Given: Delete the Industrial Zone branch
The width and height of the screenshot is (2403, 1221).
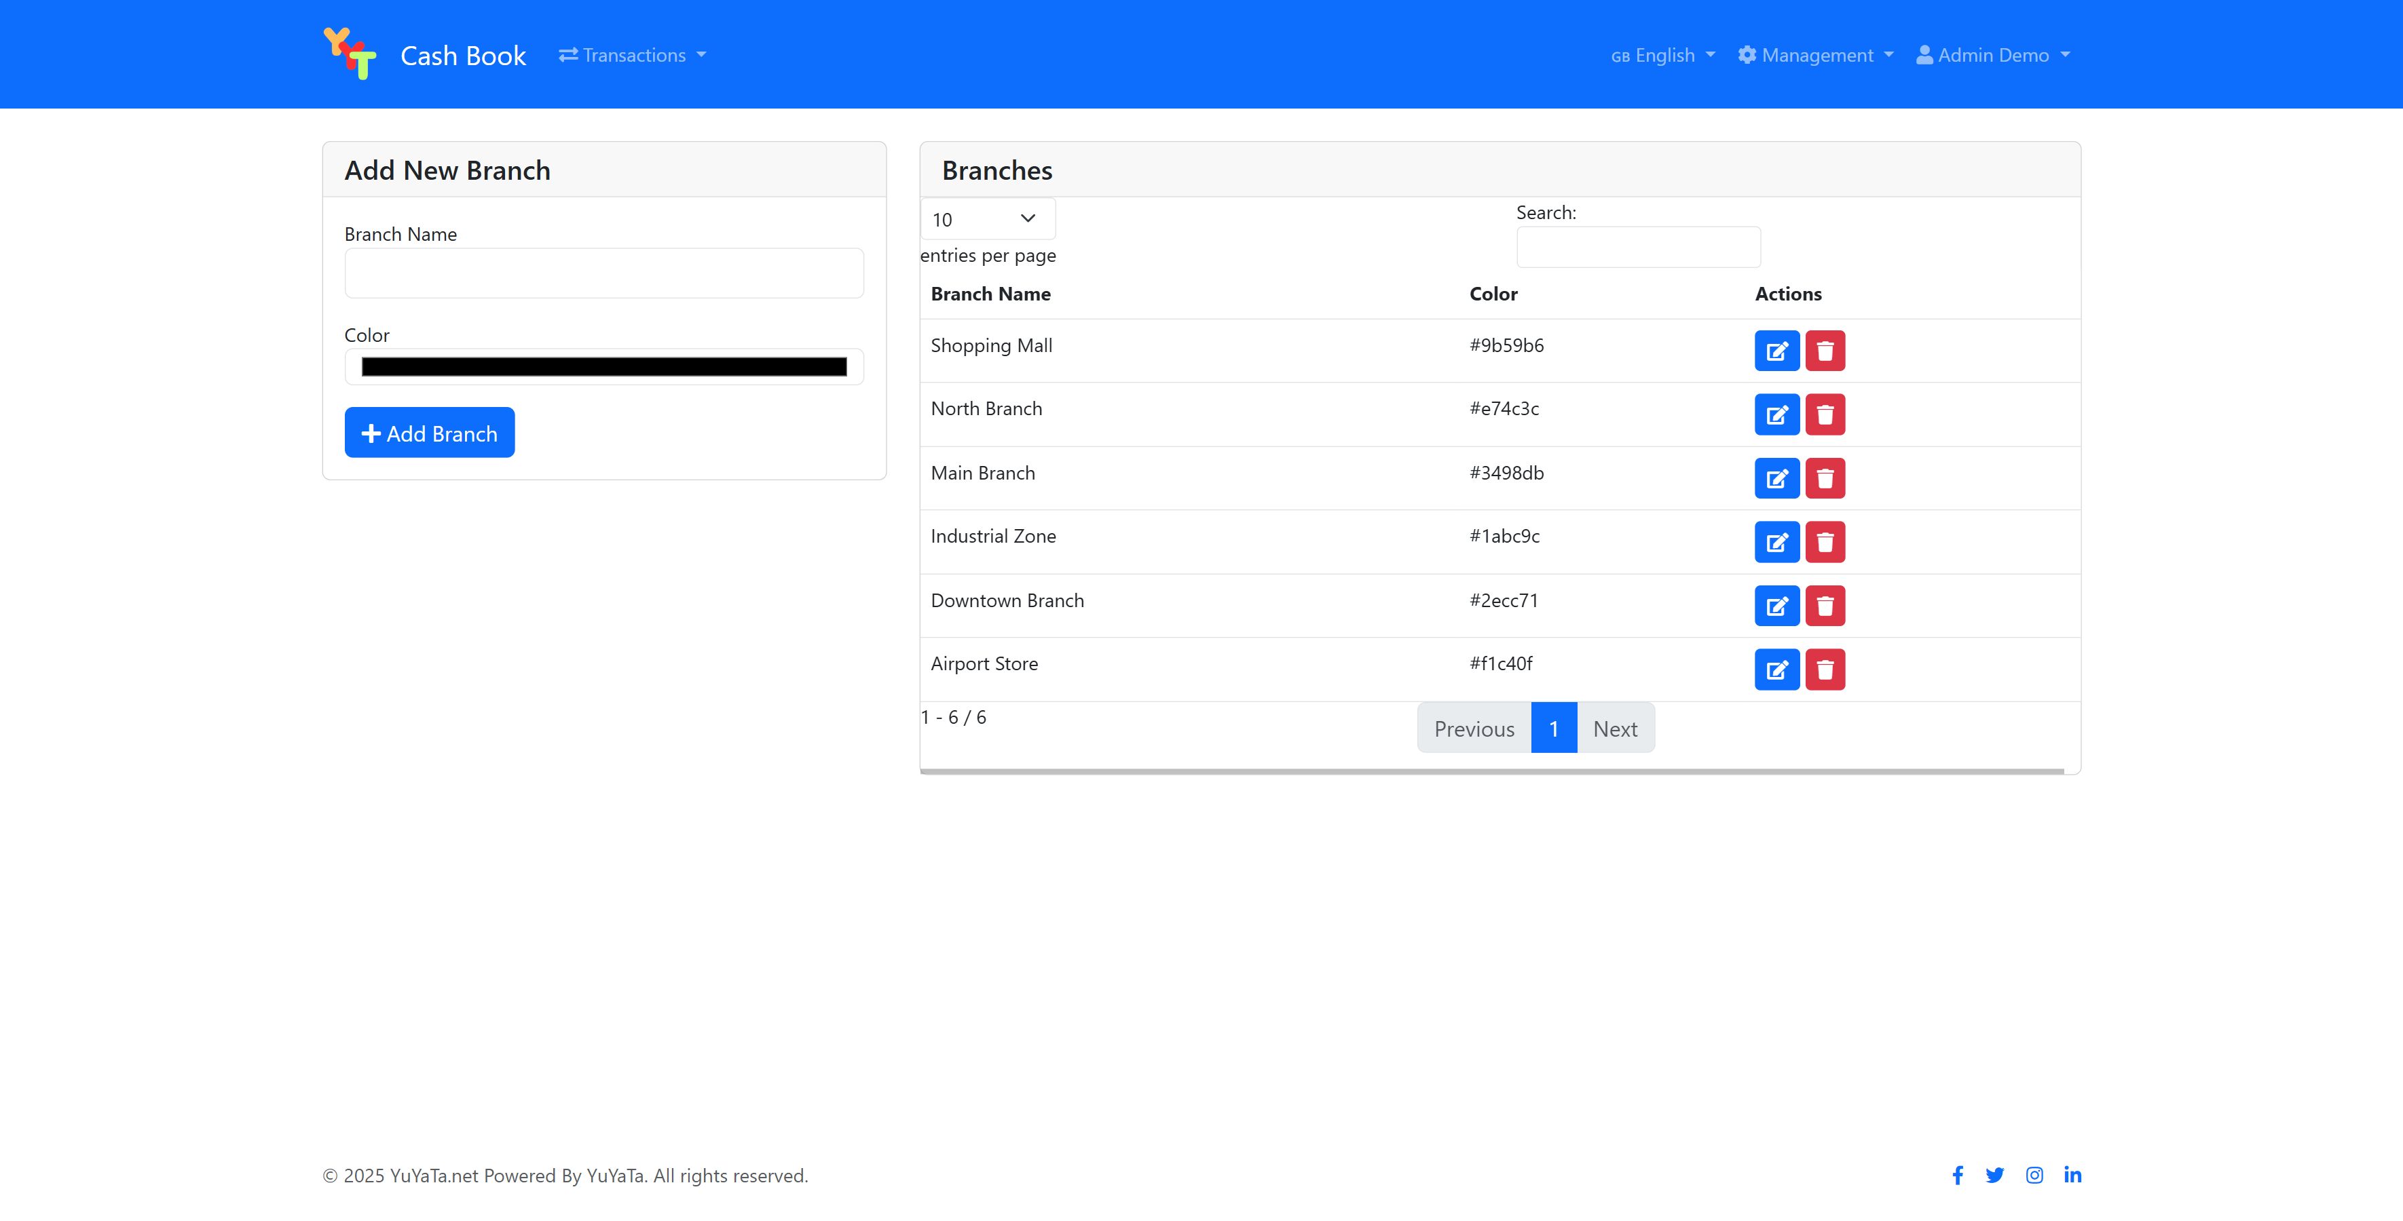Looking at the screenshot, I should [x=1825, y=543].
